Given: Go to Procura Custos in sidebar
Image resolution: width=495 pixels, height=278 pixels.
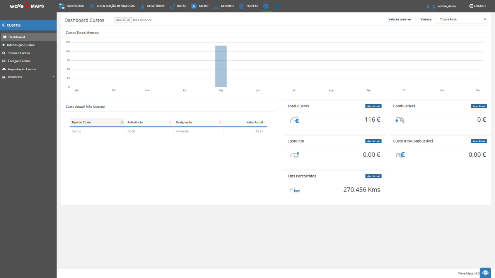Looking at the screenshot, I should coord(19,53).
